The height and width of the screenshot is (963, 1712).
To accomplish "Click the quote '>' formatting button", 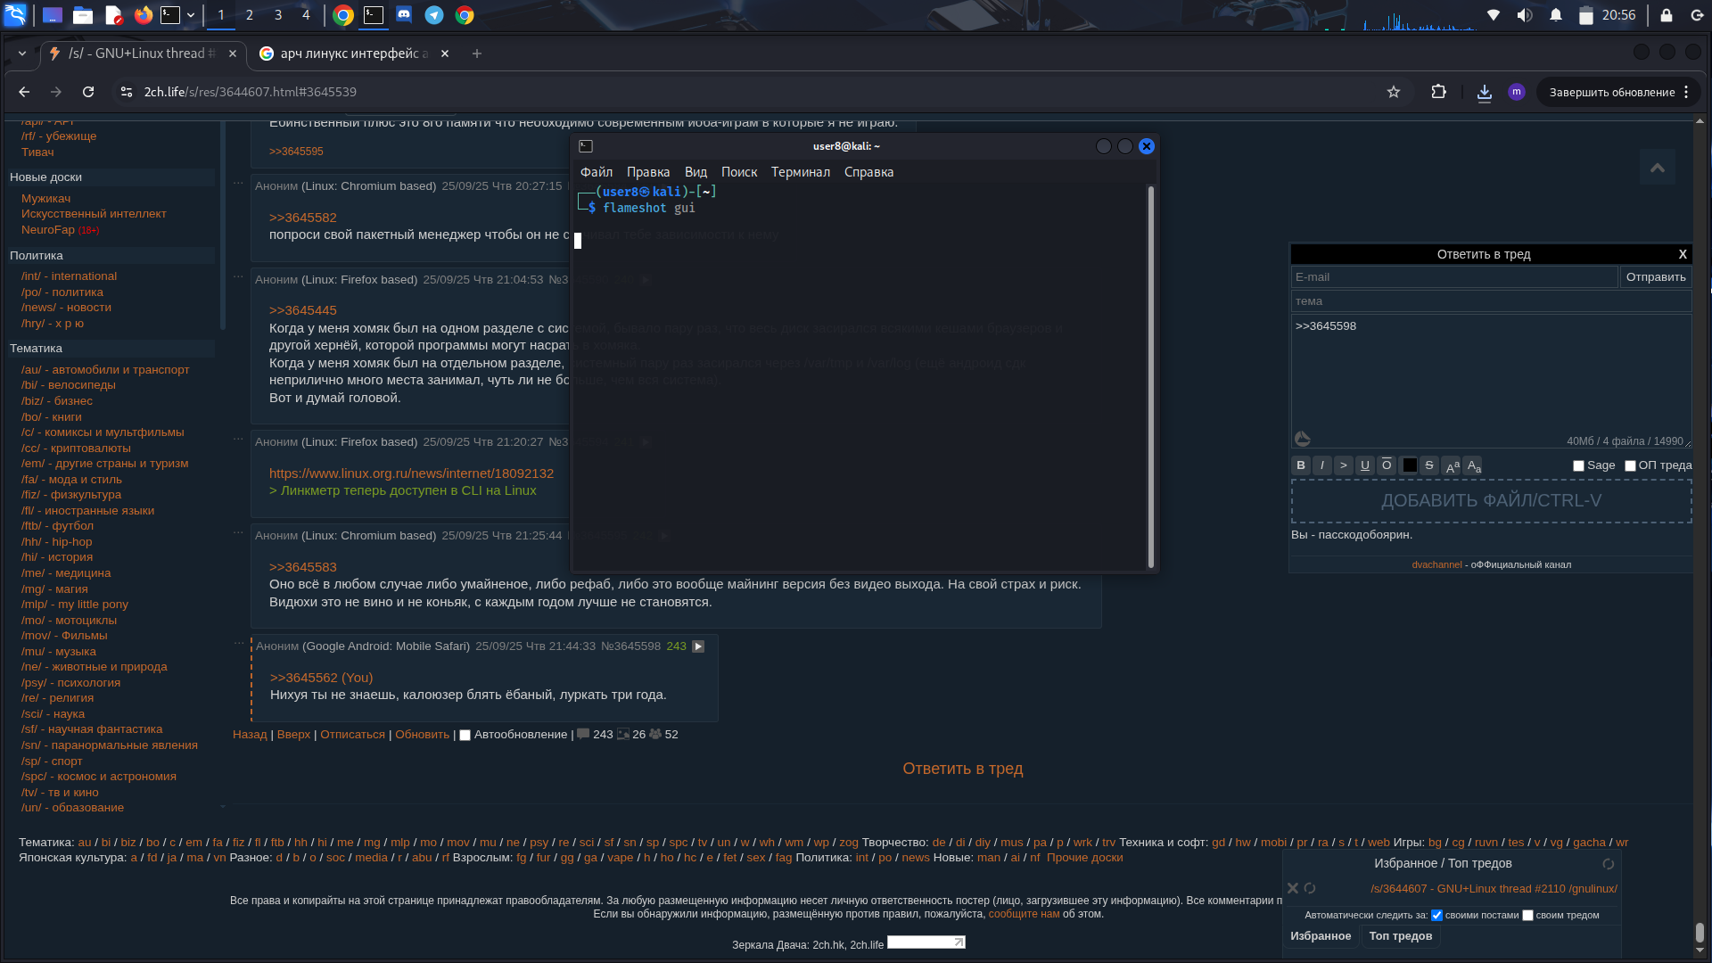I will (x=1344, y=465).
